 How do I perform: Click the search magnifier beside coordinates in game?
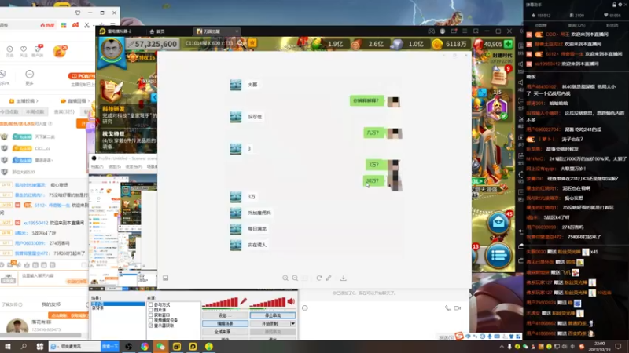click(x=241, y=43)
